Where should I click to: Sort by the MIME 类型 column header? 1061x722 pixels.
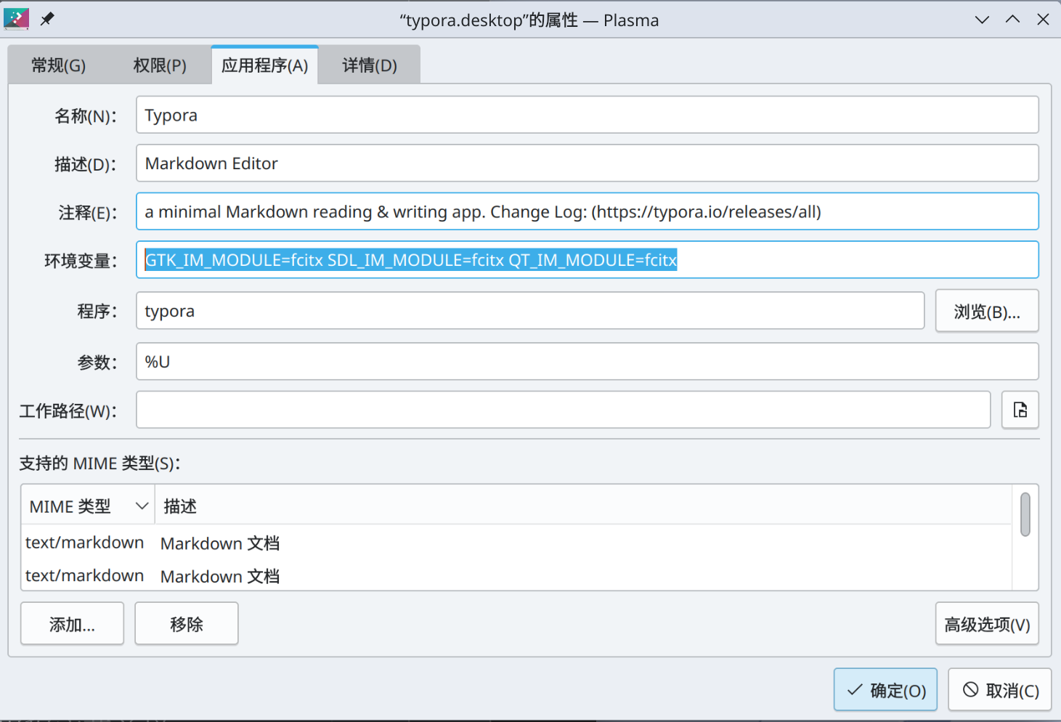point(88,506)
